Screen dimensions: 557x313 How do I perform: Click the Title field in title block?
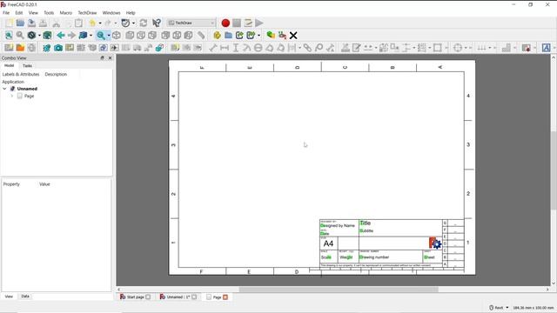pyautogui.click(x=366, y=223)
